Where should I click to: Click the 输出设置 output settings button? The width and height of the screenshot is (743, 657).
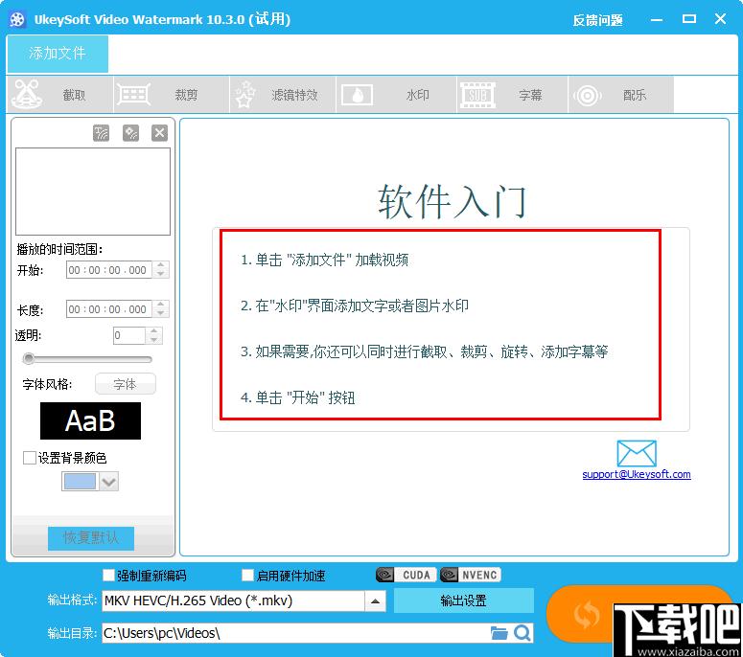tap(463, 600)
